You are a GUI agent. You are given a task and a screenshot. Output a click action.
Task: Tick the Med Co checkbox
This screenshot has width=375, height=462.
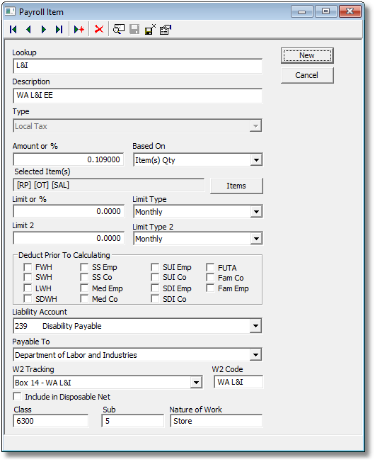(x=84, y=299)
